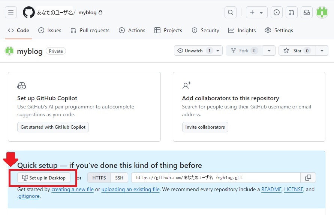The image size is (334, 215).
Task: Open the issues circle-dot icon in header
Action: click(277, 12)
